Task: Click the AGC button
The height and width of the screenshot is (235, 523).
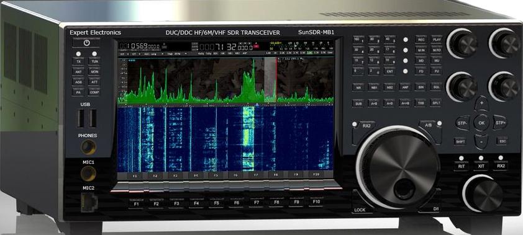Action: click(78, 82)
